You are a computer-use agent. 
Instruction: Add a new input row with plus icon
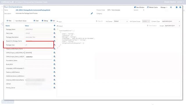pyautogui.click(x=54, y=25)
